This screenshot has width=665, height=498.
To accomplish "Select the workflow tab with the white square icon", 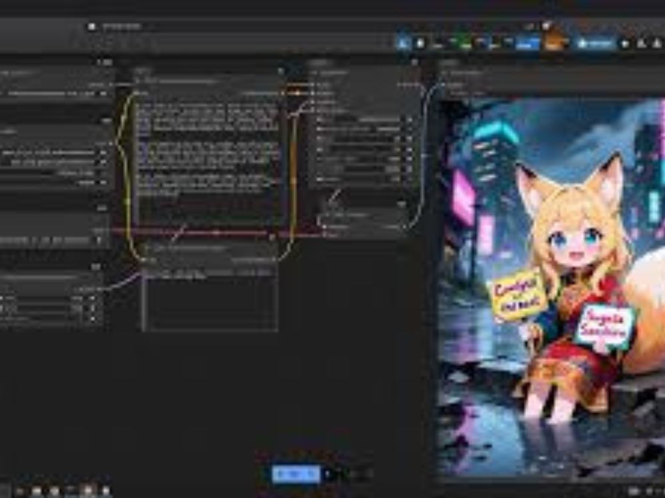I will coord(115,27).
